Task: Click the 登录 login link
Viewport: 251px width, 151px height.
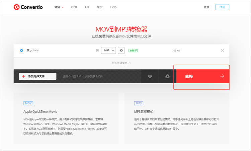Action: 206,7
